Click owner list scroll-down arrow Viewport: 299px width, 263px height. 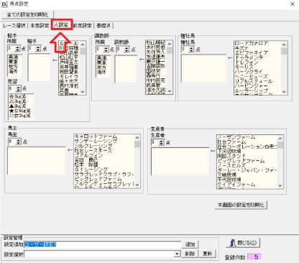tap(137, 185)
